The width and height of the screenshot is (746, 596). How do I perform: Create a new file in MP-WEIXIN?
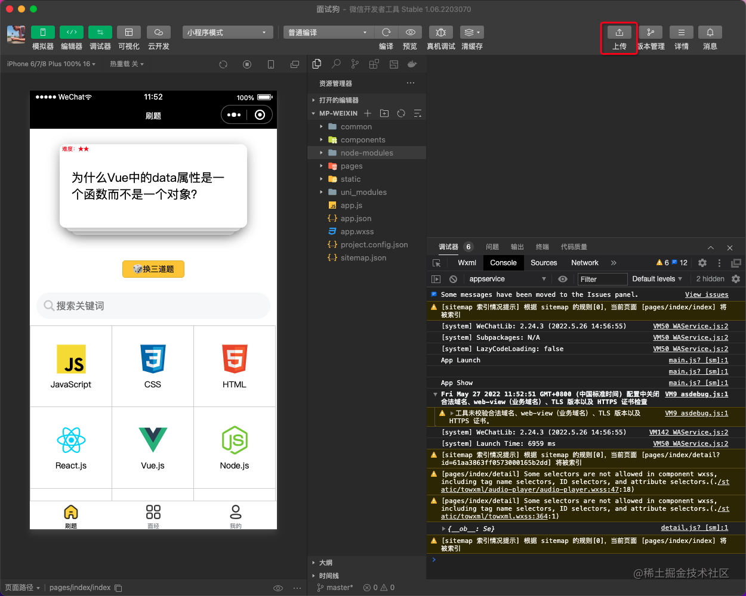(x=368, y=113)
